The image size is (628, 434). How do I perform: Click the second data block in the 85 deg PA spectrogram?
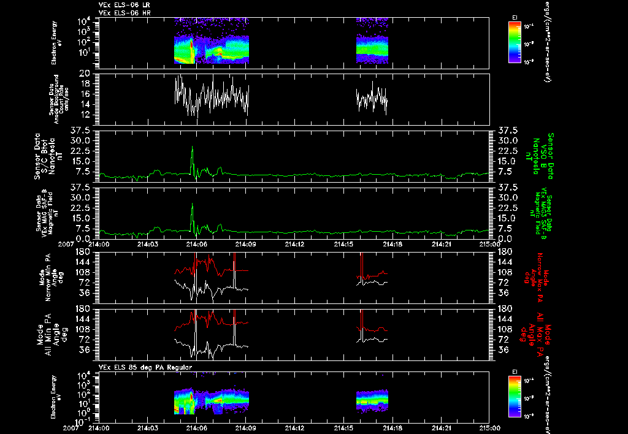tap(372, 400)
